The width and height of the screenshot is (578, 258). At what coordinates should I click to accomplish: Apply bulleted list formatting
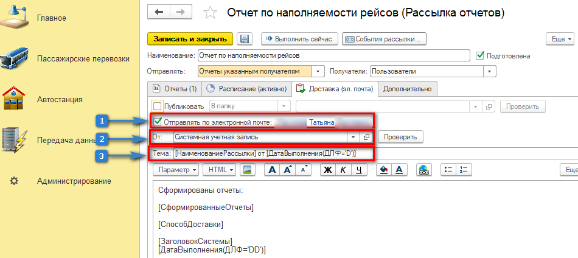coord(448,169)
